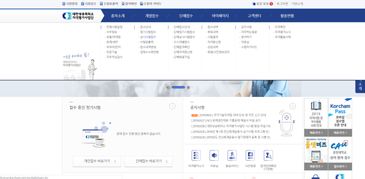The width and height of the screenshot is (365, 179).
Task: Open the 종목소개 main menu
Action: 118,16
